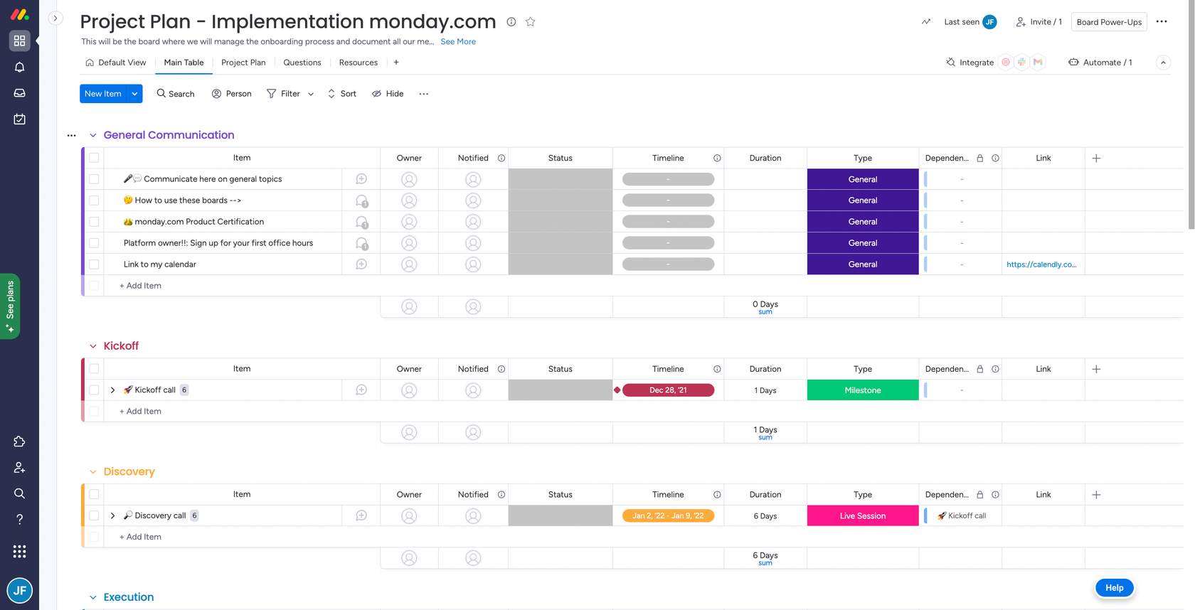
Task: Show board description info icon beside title
Action: point(511,22)
